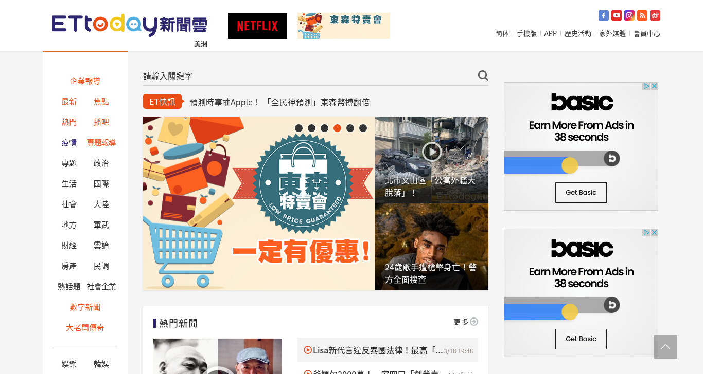Open 數字新聞 in the sidebar
Viewport: 703px width, 374px height.
click(85, 307)
